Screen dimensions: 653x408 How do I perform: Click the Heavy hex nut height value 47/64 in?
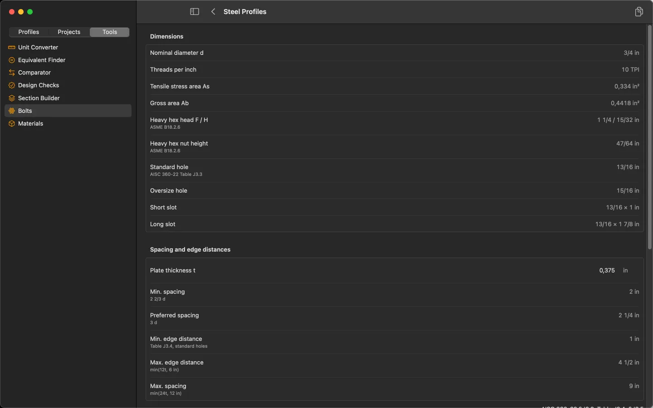tap(628, 144)
